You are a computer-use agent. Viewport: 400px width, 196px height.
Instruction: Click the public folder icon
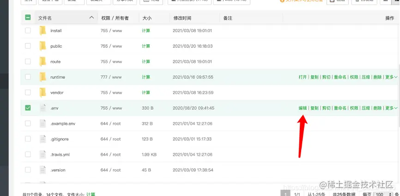[42, 46]
